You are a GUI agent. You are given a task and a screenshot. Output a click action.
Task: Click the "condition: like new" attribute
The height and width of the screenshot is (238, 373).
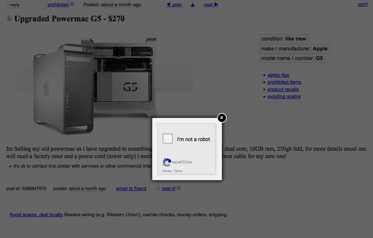283,39
